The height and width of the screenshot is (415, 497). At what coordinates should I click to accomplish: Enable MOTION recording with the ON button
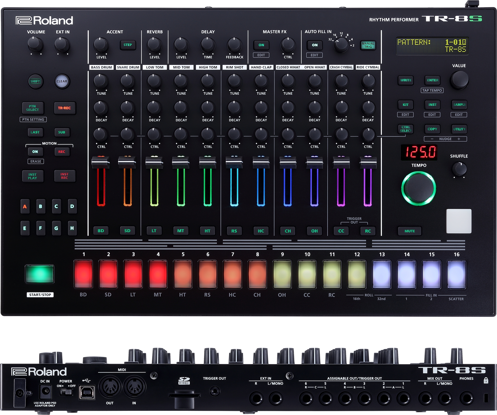tap(36, 152)
